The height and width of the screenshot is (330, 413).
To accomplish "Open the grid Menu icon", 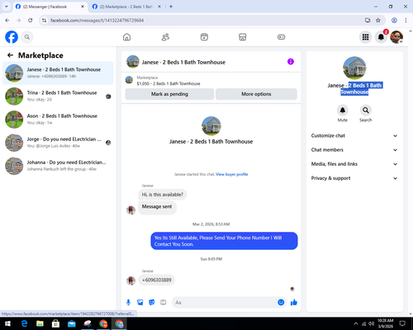I will coord(365,37).
